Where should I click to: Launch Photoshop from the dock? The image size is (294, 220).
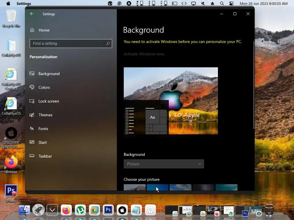pos(108,210)
